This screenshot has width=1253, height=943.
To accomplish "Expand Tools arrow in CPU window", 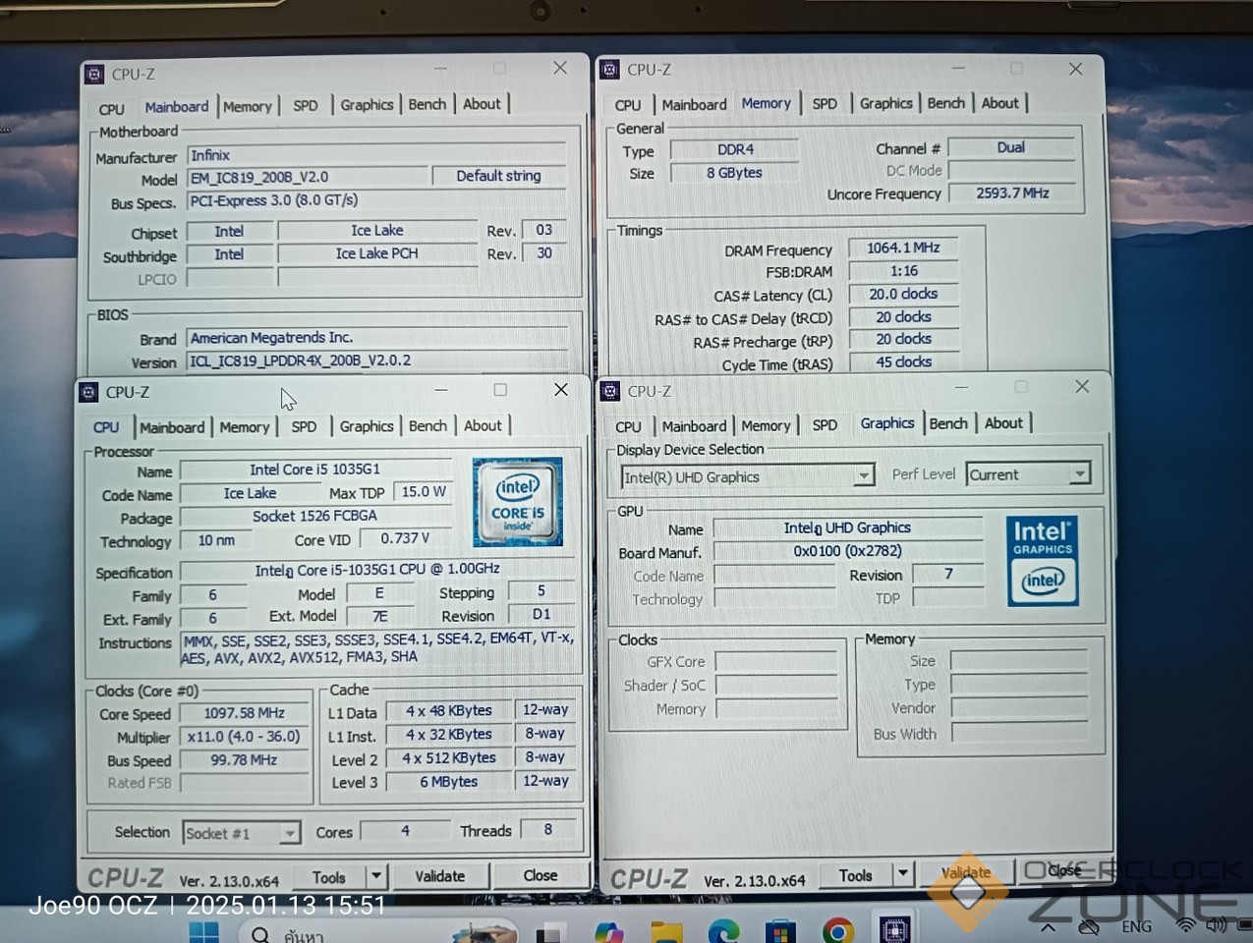I will [x=375, y=876].
